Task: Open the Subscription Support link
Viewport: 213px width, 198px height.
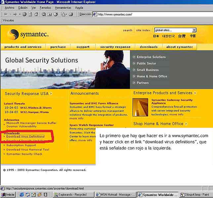Action: click(21, 145)
